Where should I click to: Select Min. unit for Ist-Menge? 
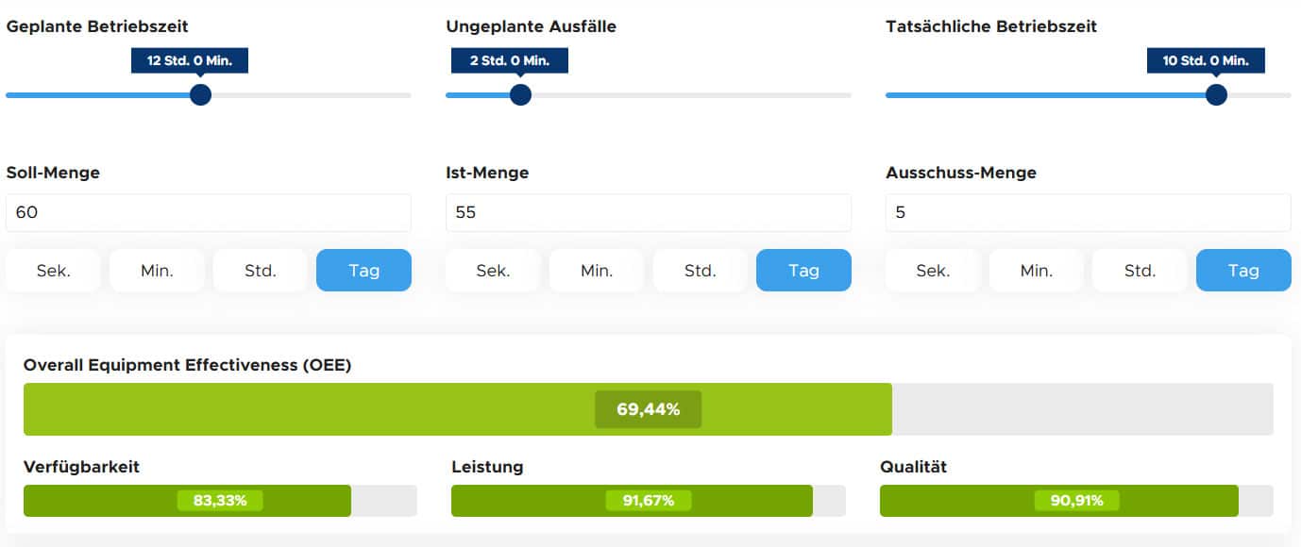point(597,271)
